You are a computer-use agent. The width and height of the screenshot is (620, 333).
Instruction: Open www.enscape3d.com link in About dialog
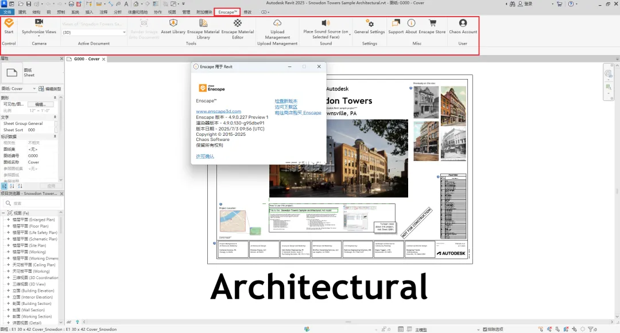coord(218,111)
